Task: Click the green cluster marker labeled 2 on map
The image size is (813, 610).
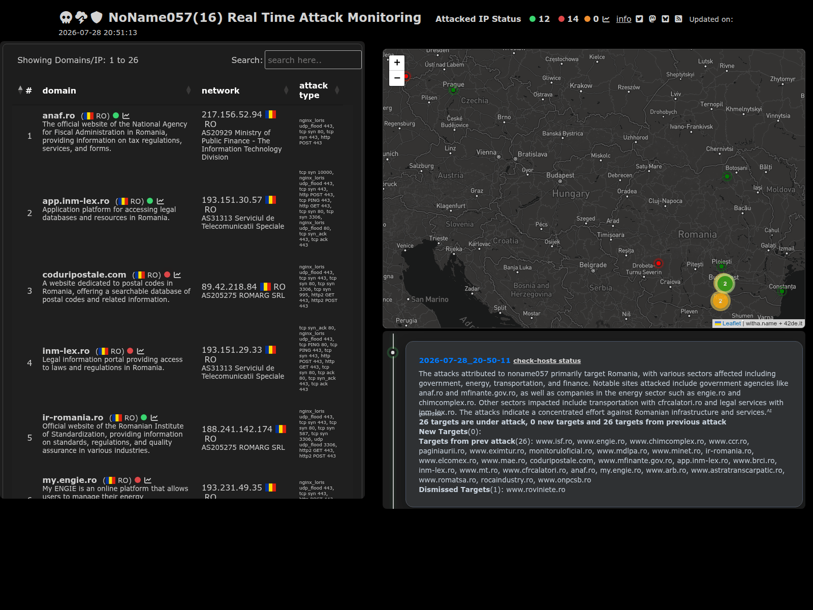Action: (725, 284)
